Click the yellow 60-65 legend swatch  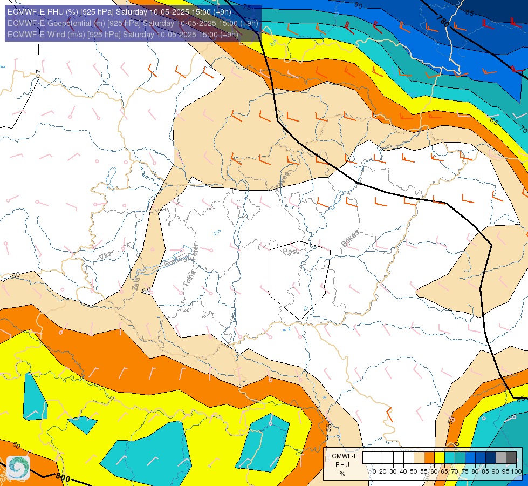440,458
